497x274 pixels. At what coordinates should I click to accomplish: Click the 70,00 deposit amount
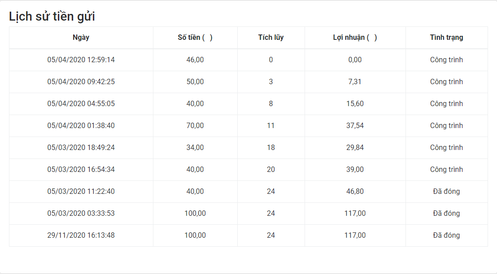[195, 125]
